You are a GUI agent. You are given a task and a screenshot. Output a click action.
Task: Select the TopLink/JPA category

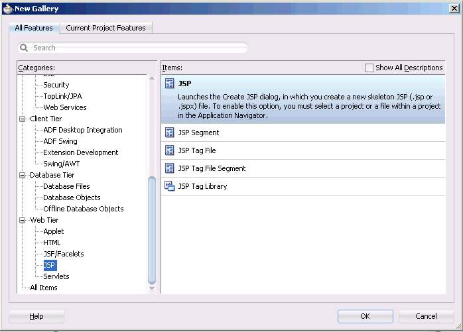tap(62, 96)
